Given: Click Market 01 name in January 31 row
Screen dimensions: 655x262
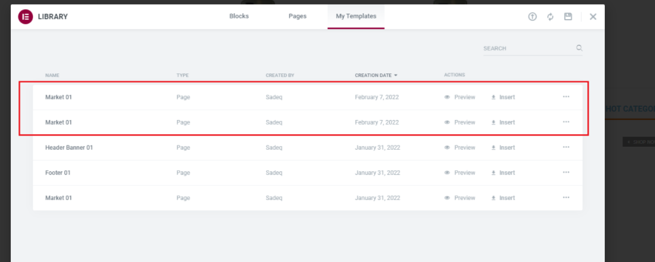Looking at the screenshot, I should (x=59, y=198).
